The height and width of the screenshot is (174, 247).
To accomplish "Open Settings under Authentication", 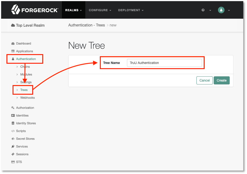I will (26, 82).
